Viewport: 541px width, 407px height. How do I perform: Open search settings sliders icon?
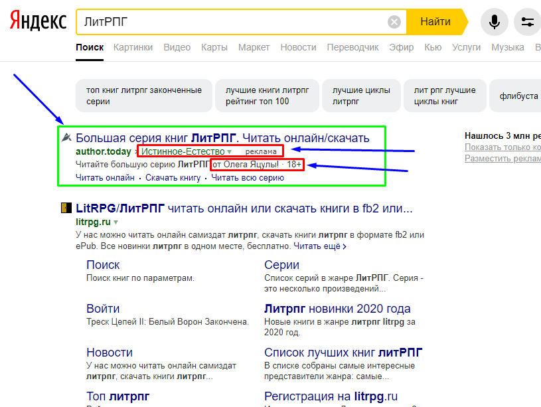[528, 22]
